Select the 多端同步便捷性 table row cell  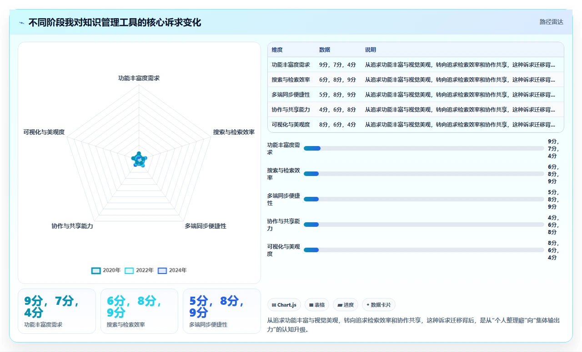tap(291, 95)
